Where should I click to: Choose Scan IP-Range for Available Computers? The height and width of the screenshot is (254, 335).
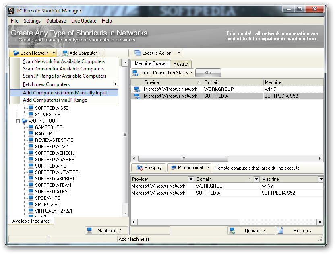pyautogui.click(x=64, y=76)
